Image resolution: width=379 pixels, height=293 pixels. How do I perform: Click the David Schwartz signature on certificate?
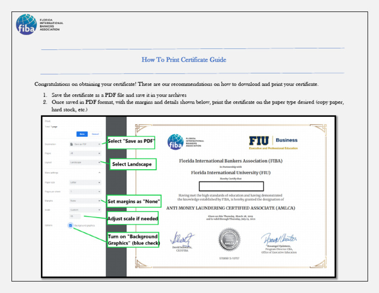pos(182,239)
